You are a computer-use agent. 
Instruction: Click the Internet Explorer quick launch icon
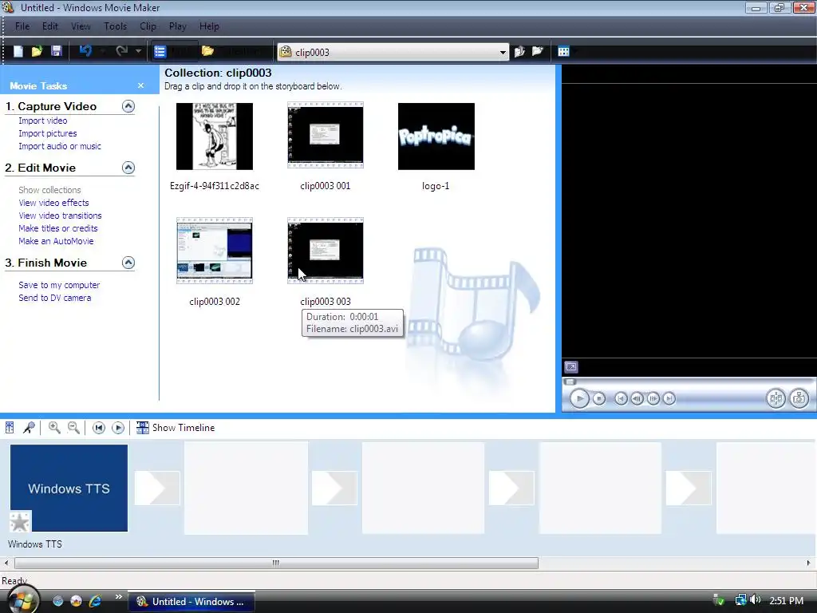click(95, 601)
